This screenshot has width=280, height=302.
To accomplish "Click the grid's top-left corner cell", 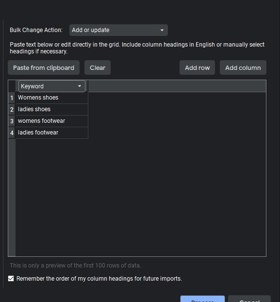I will pyautogui.click(x=12, y=86).
